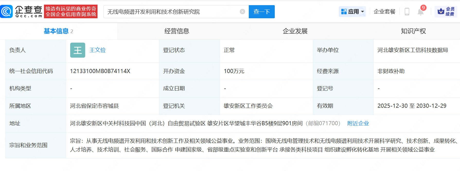The image size is (460, 171).
Task: Click the Qcc logo icon
Action: (x=6, y=12)
